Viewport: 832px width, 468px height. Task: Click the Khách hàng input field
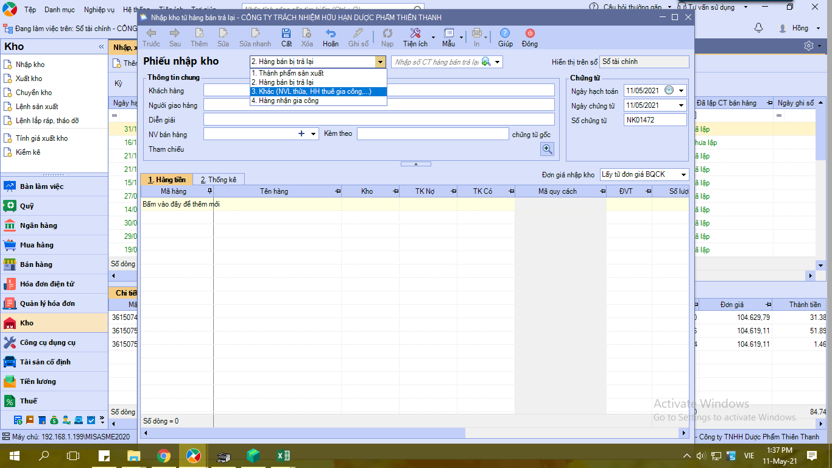coord(379,90)
